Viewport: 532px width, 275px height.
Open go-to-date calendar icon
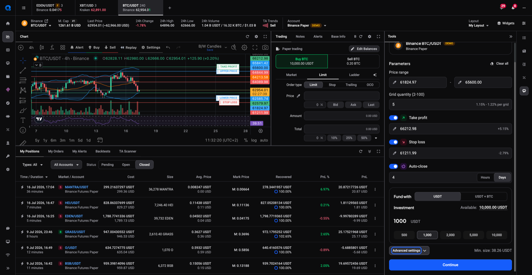[100, 140]
